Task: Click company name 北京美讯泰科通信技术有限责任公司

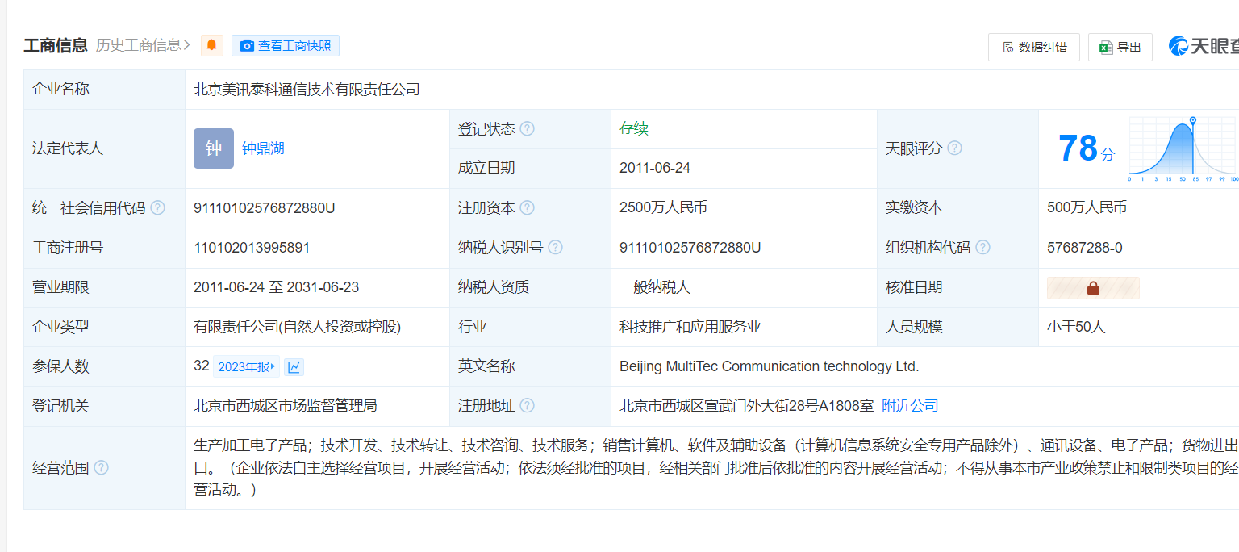Action: [307, 90]
